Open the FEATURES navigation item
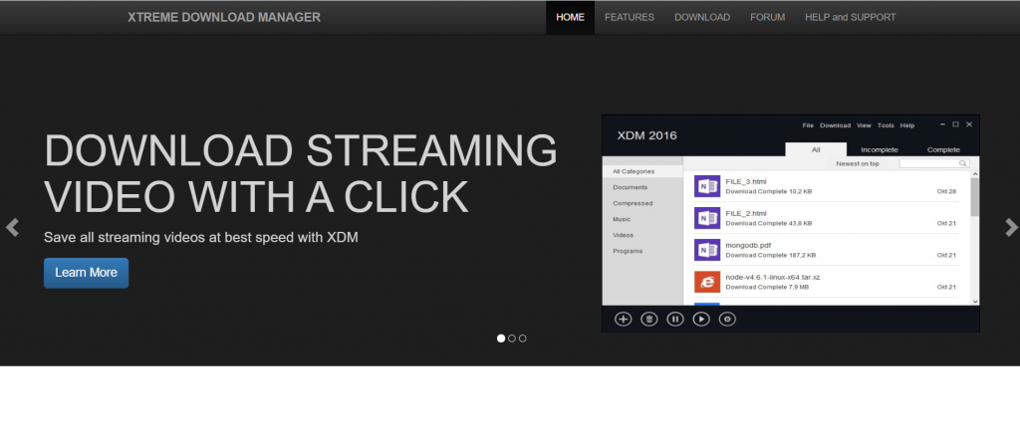 click(630, 18)
